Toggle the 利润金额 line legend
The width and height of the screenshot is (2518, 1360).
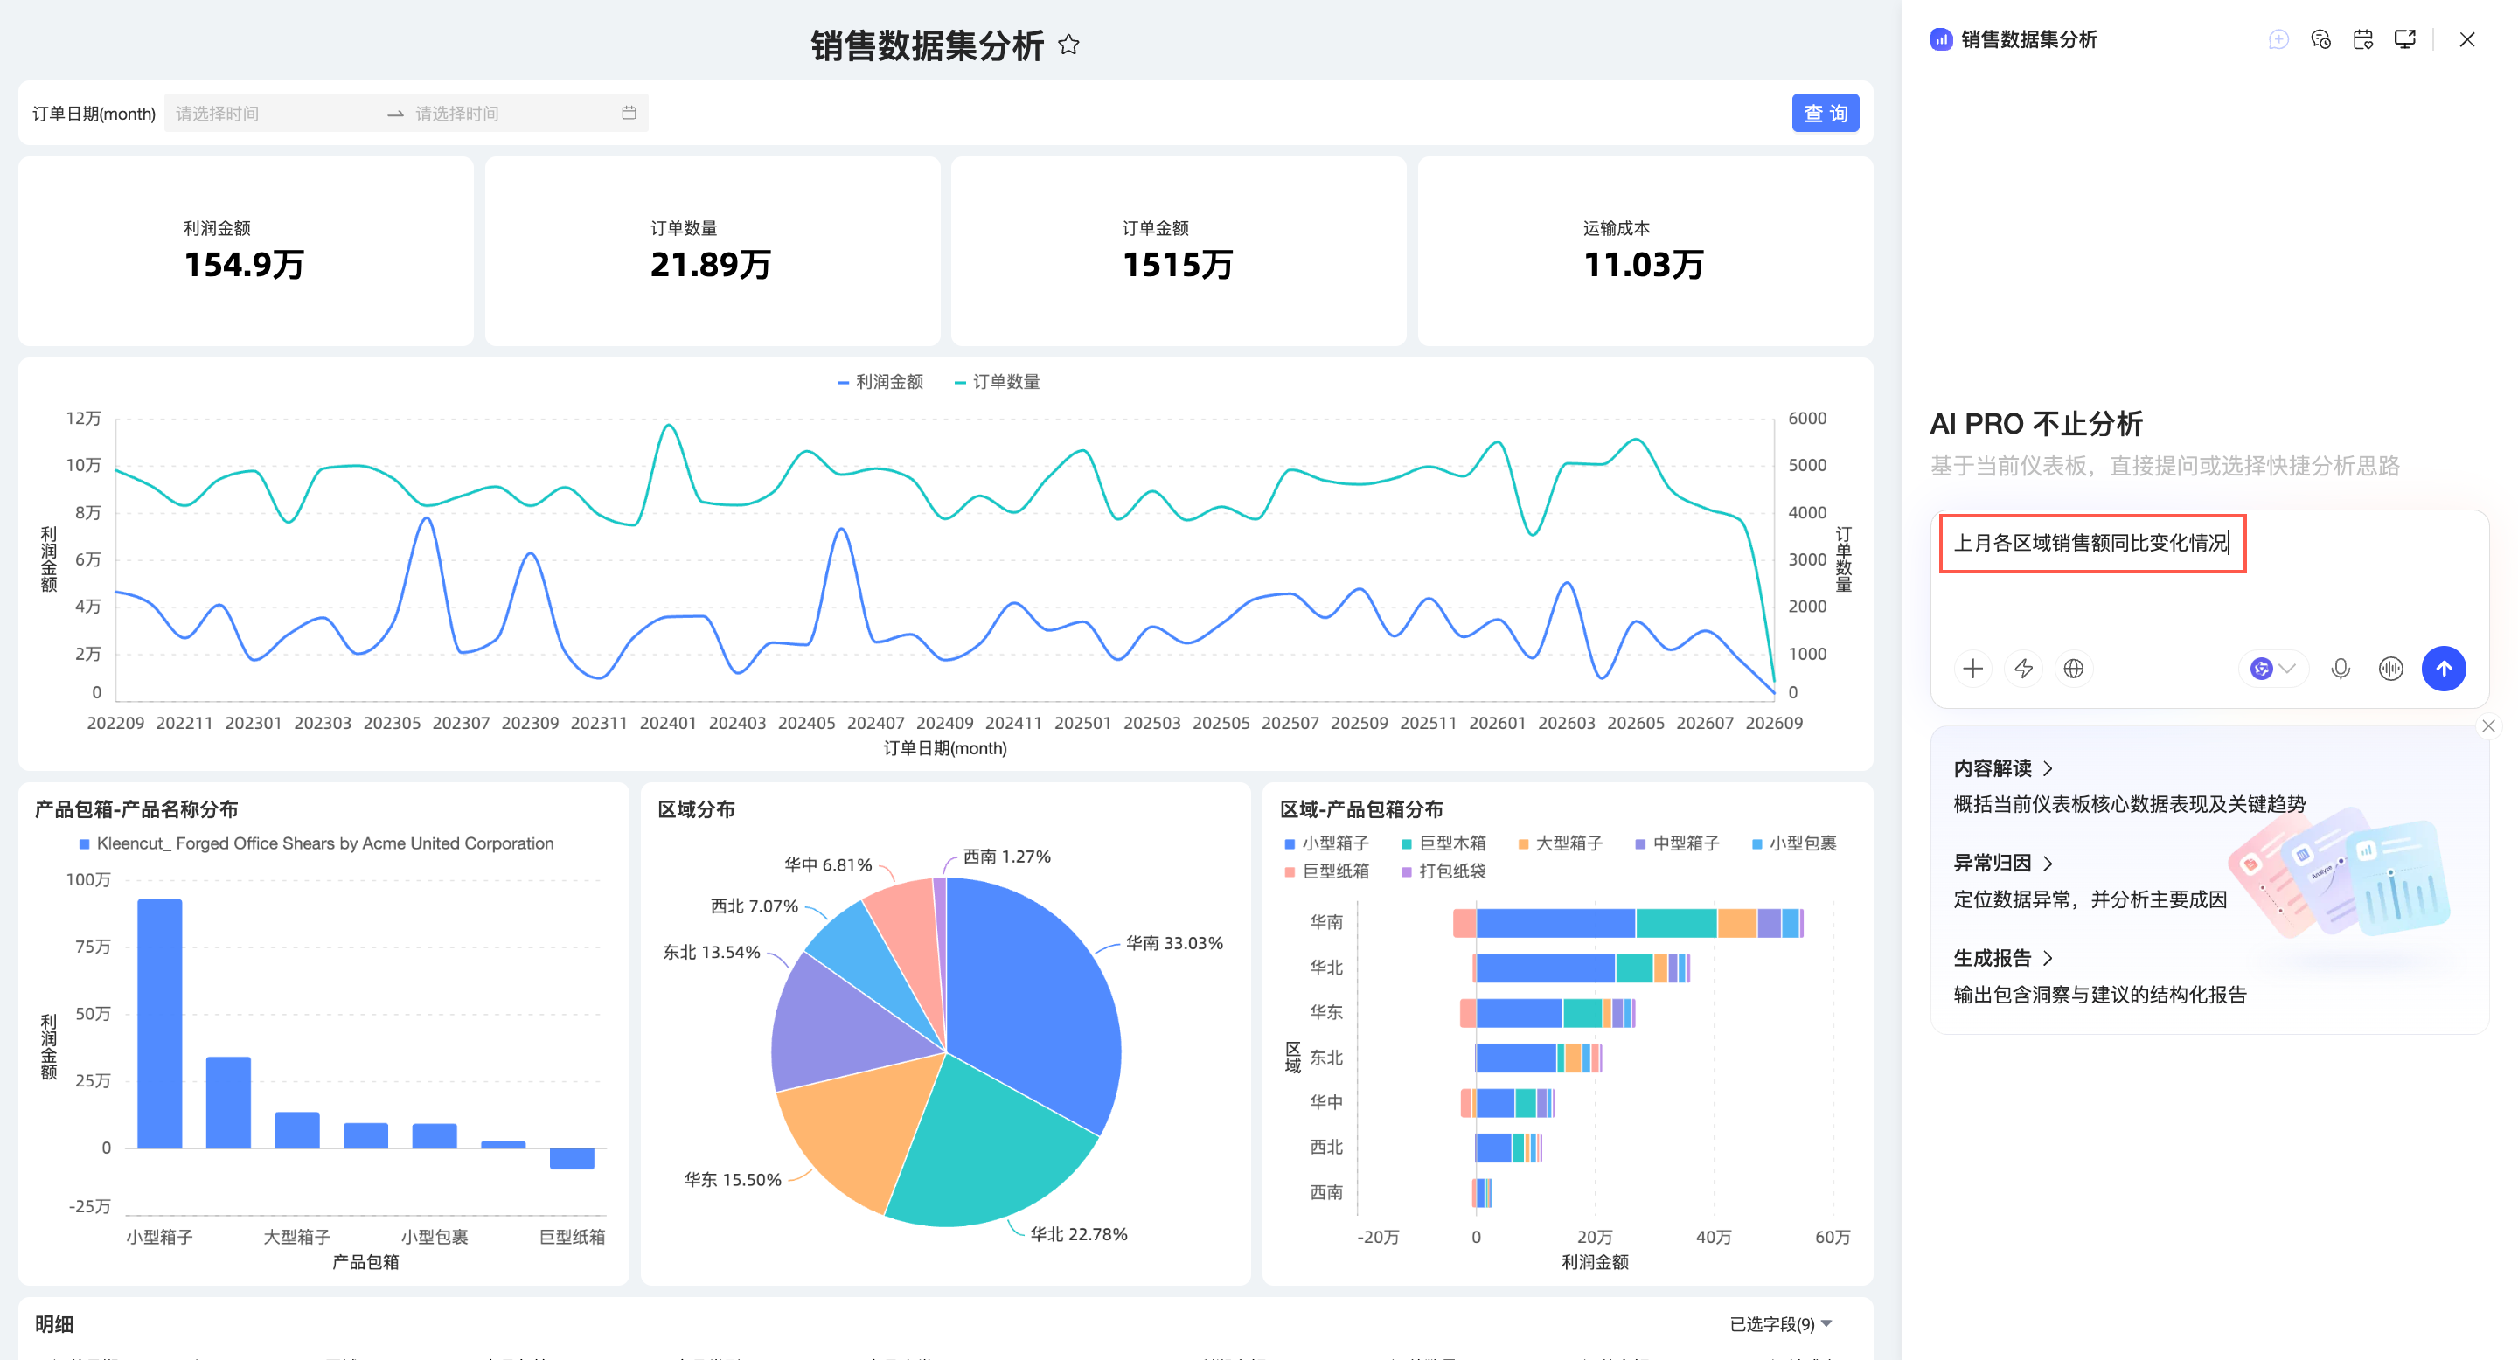(x=880, y=382)
